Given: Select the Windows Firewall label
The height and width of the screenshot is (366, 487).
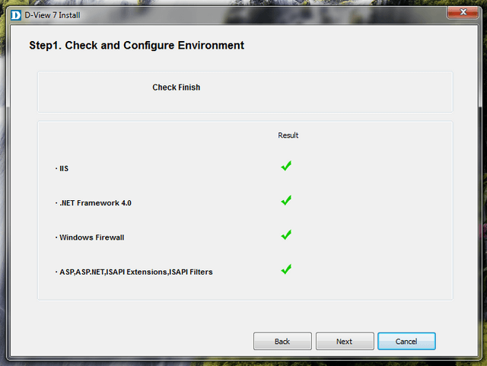Looking at the screenshot, I should [x=91, y=237].
